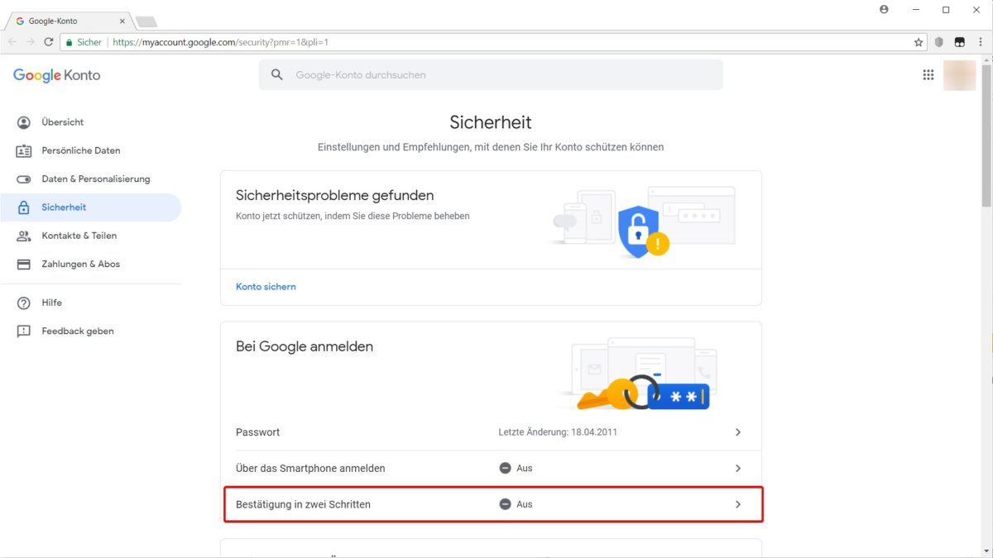Click the Sicherheit lock icon in sidebar

(24, 207)
